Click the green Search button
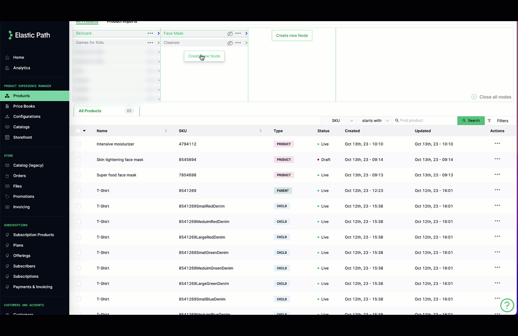The width and height of the screenshot is (518, 336). 471,121
